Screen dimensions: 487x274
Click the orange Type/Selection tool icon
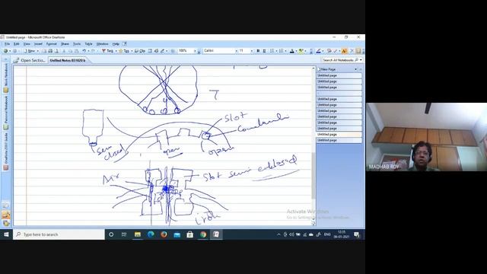[344, 51]
